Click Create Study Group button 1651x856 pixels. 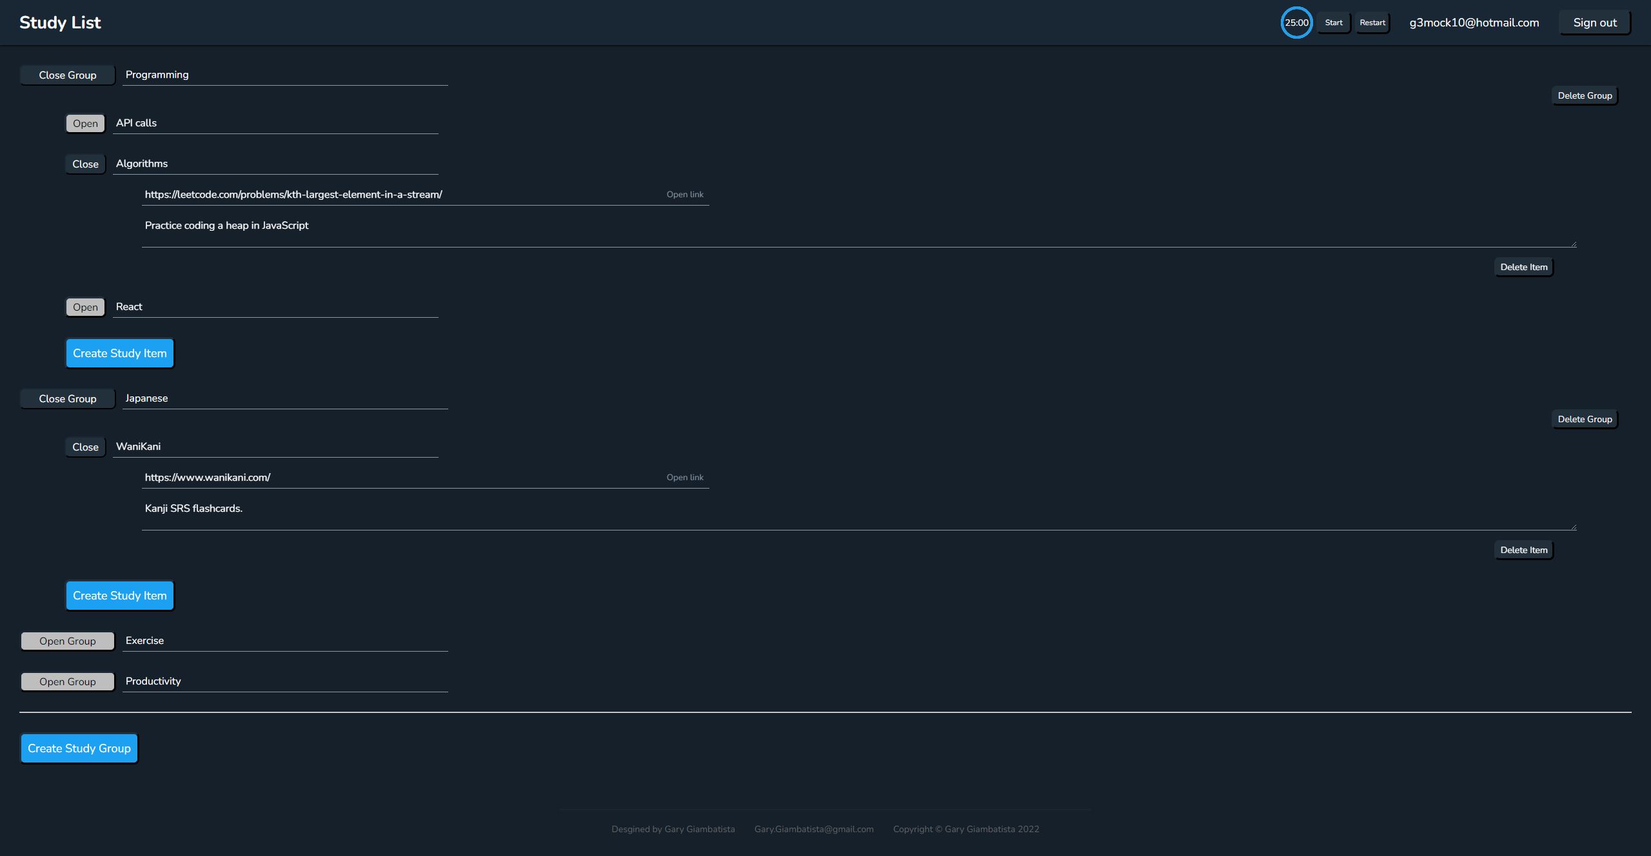[77, 748]
